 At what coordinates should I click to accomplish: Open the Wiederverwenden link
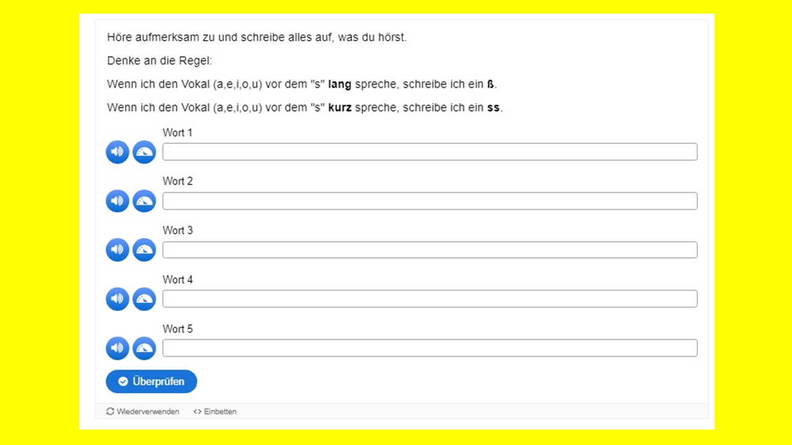tap(148, 412)
